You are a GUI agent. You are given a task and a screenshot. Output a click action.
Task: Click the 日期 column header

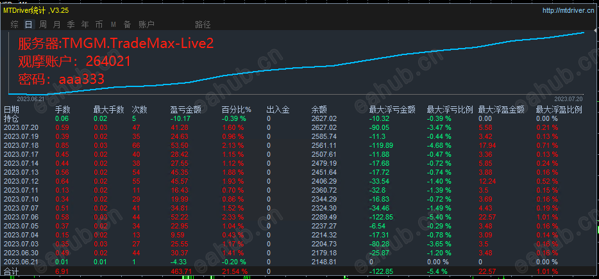tap(11, 110)
